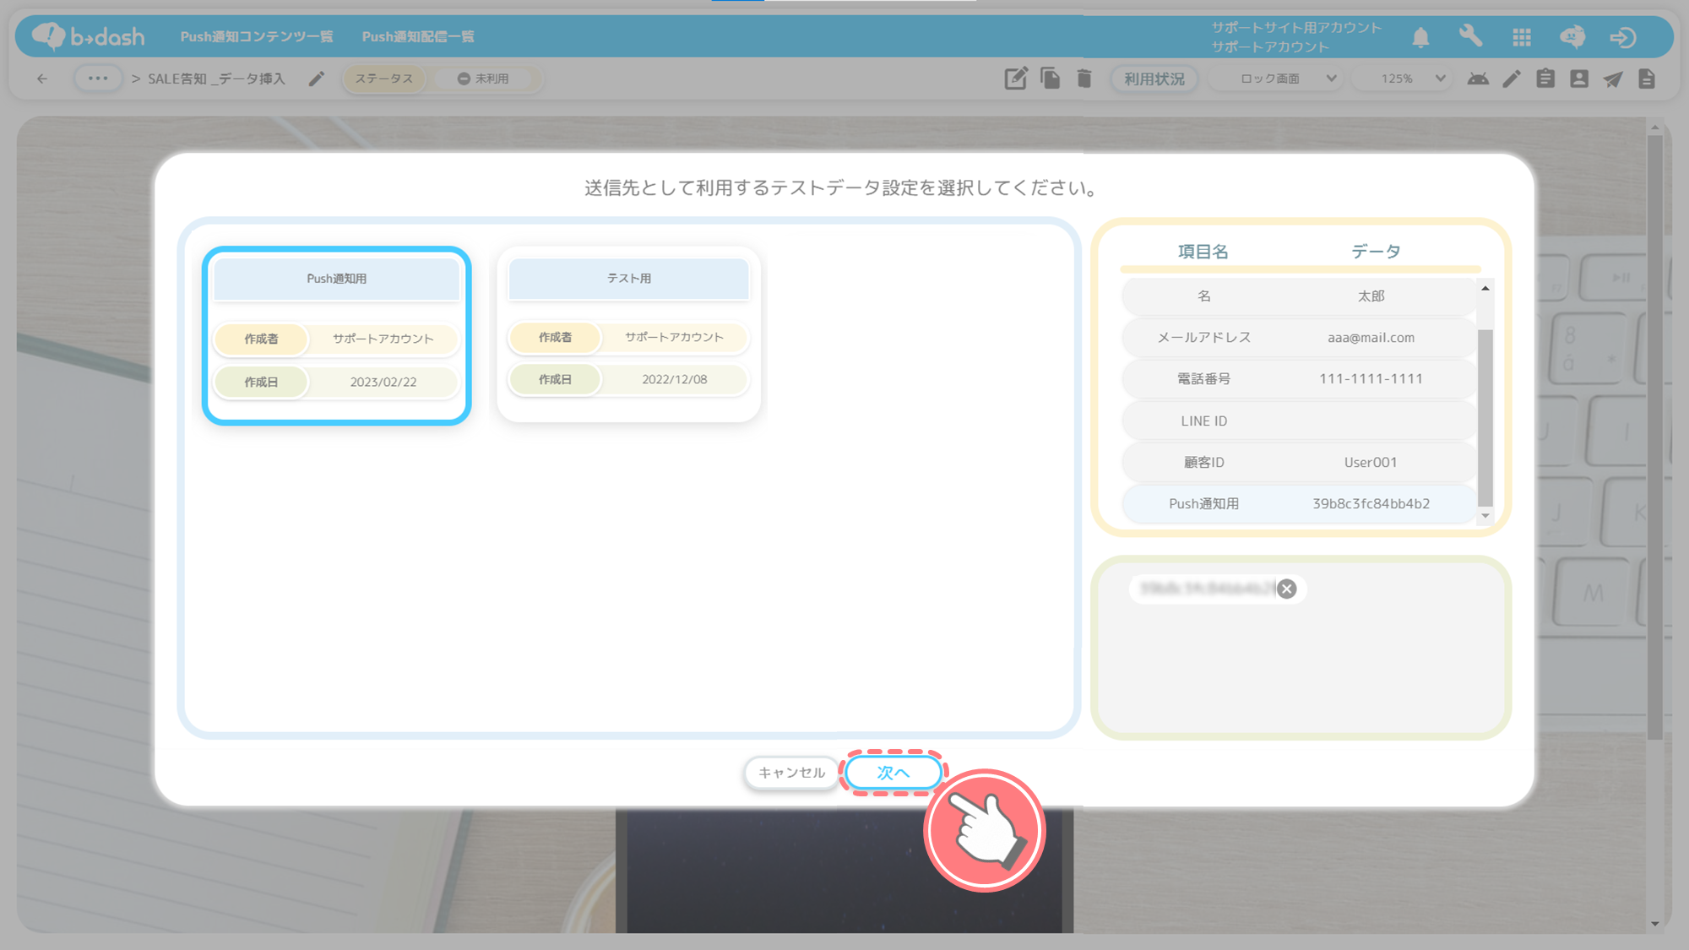Click the Android preview icon
Viewport: 1689px width, 950px height.
(1478, 79)
